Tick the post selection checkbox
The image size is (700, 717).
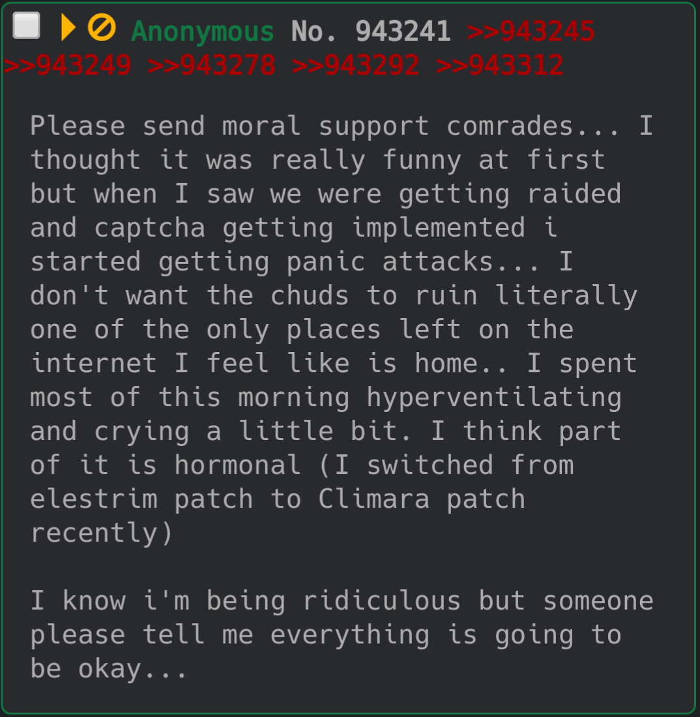pyautogui.click(x=26, y=25)
